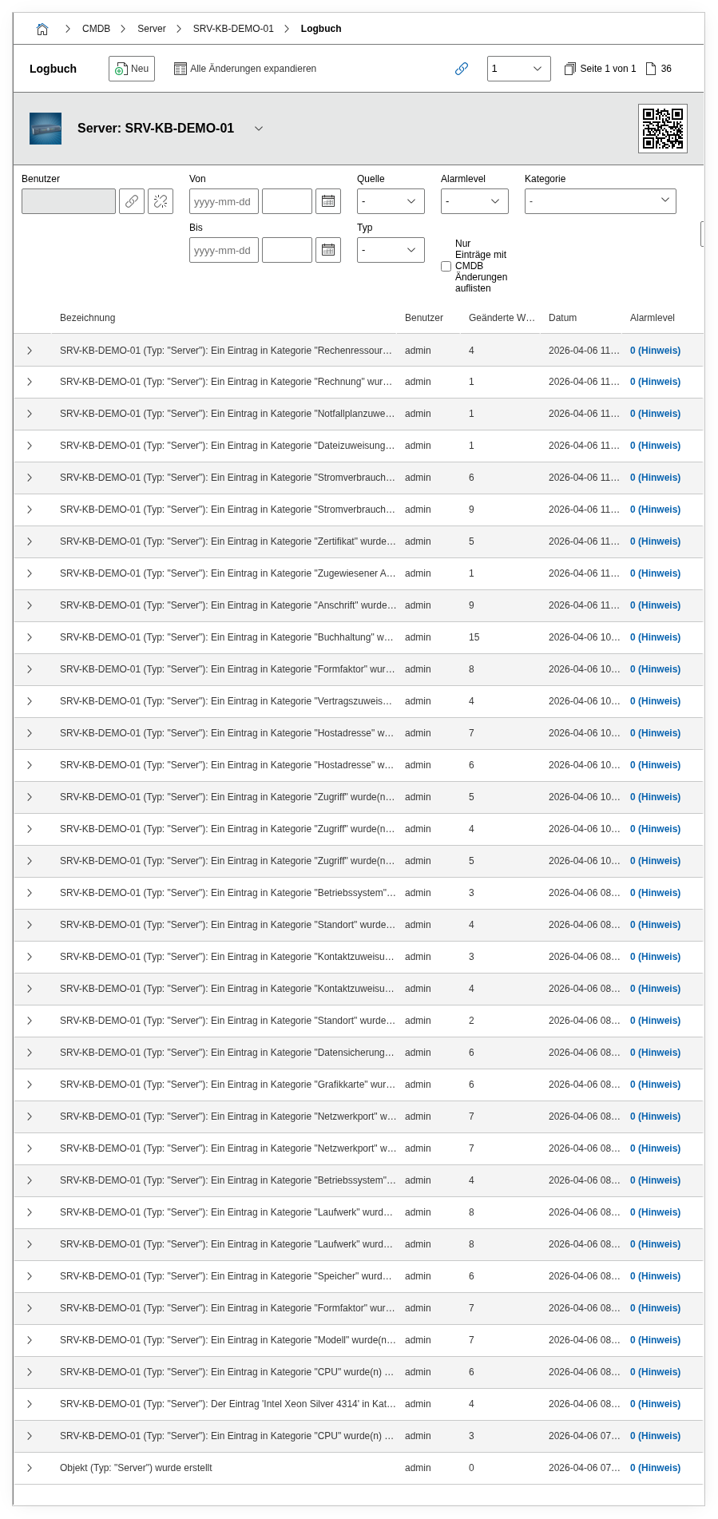718x1519 pixels.
Task: Open the Kategorie filter dropdown
Action: (600, 201)
